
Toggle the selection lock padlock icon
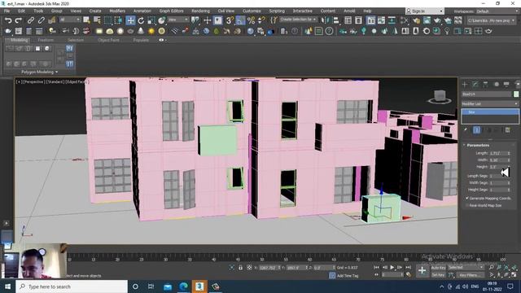[240, 268]
